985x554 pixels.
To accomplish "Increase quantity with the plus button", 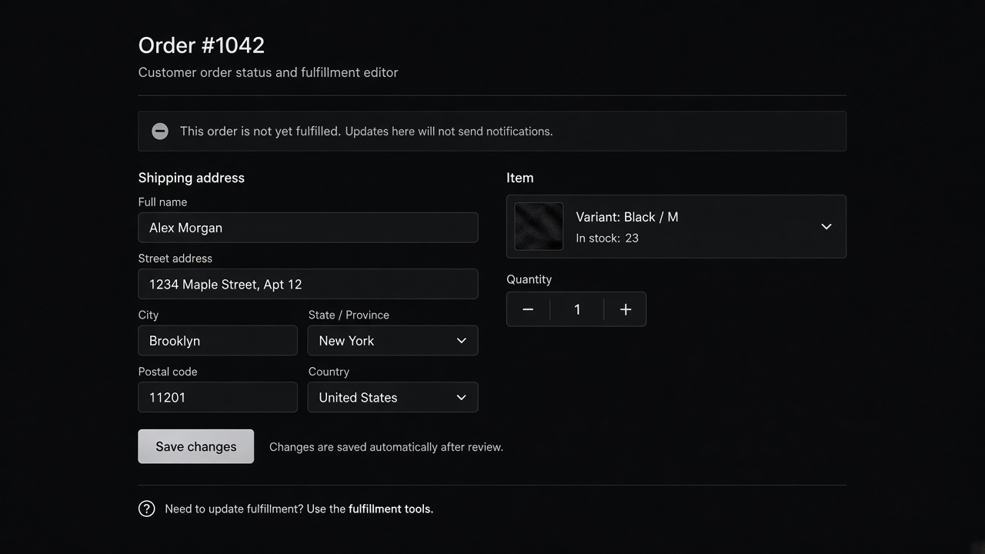I will coord(626,309).
